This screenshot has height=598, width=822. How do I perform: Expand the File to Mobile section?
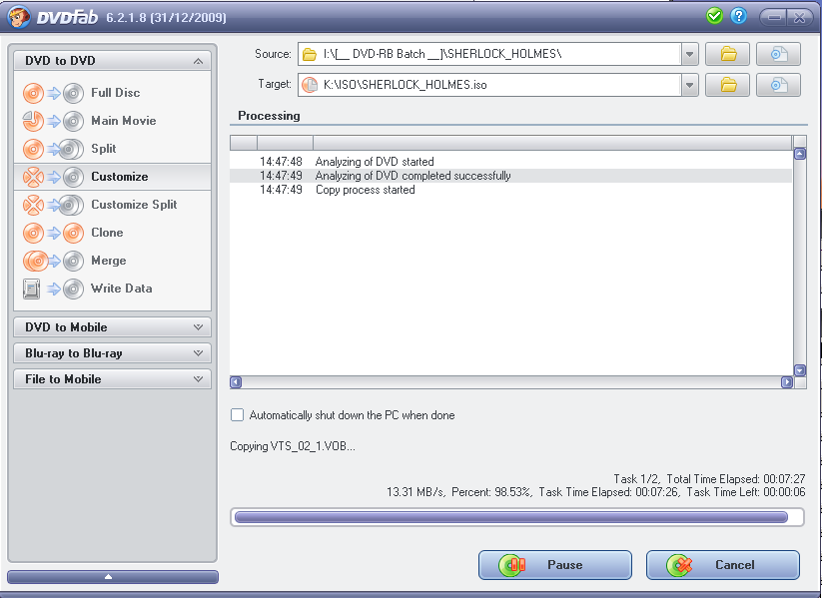(x=112, y=379)
